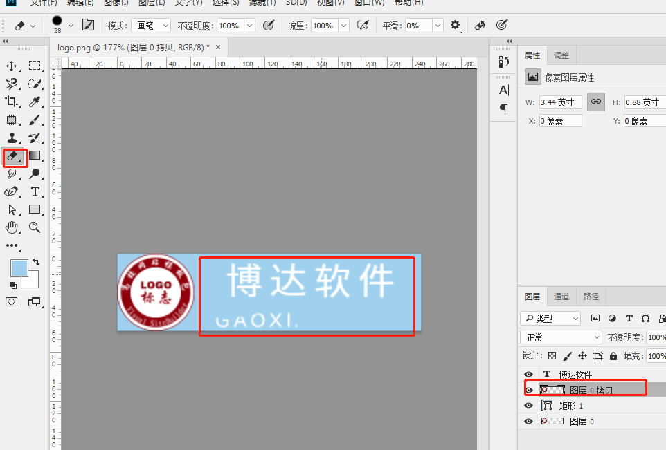Select the Zoom tool
Image resolution: width=666 pixels, height=450 pixels.
35,227
